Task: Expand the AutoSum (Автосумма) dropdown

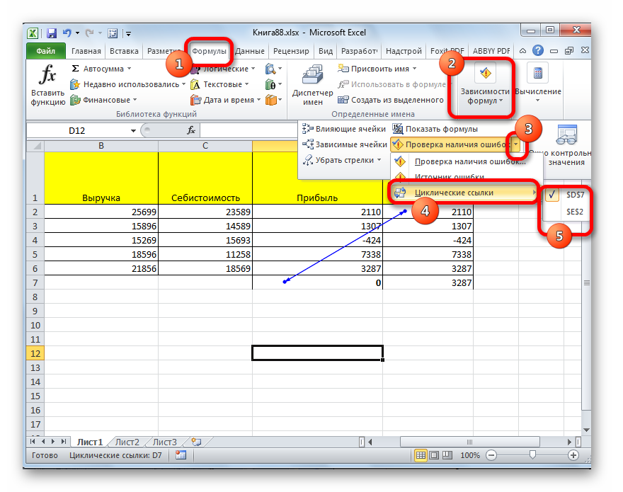Action: pos(130,69)
